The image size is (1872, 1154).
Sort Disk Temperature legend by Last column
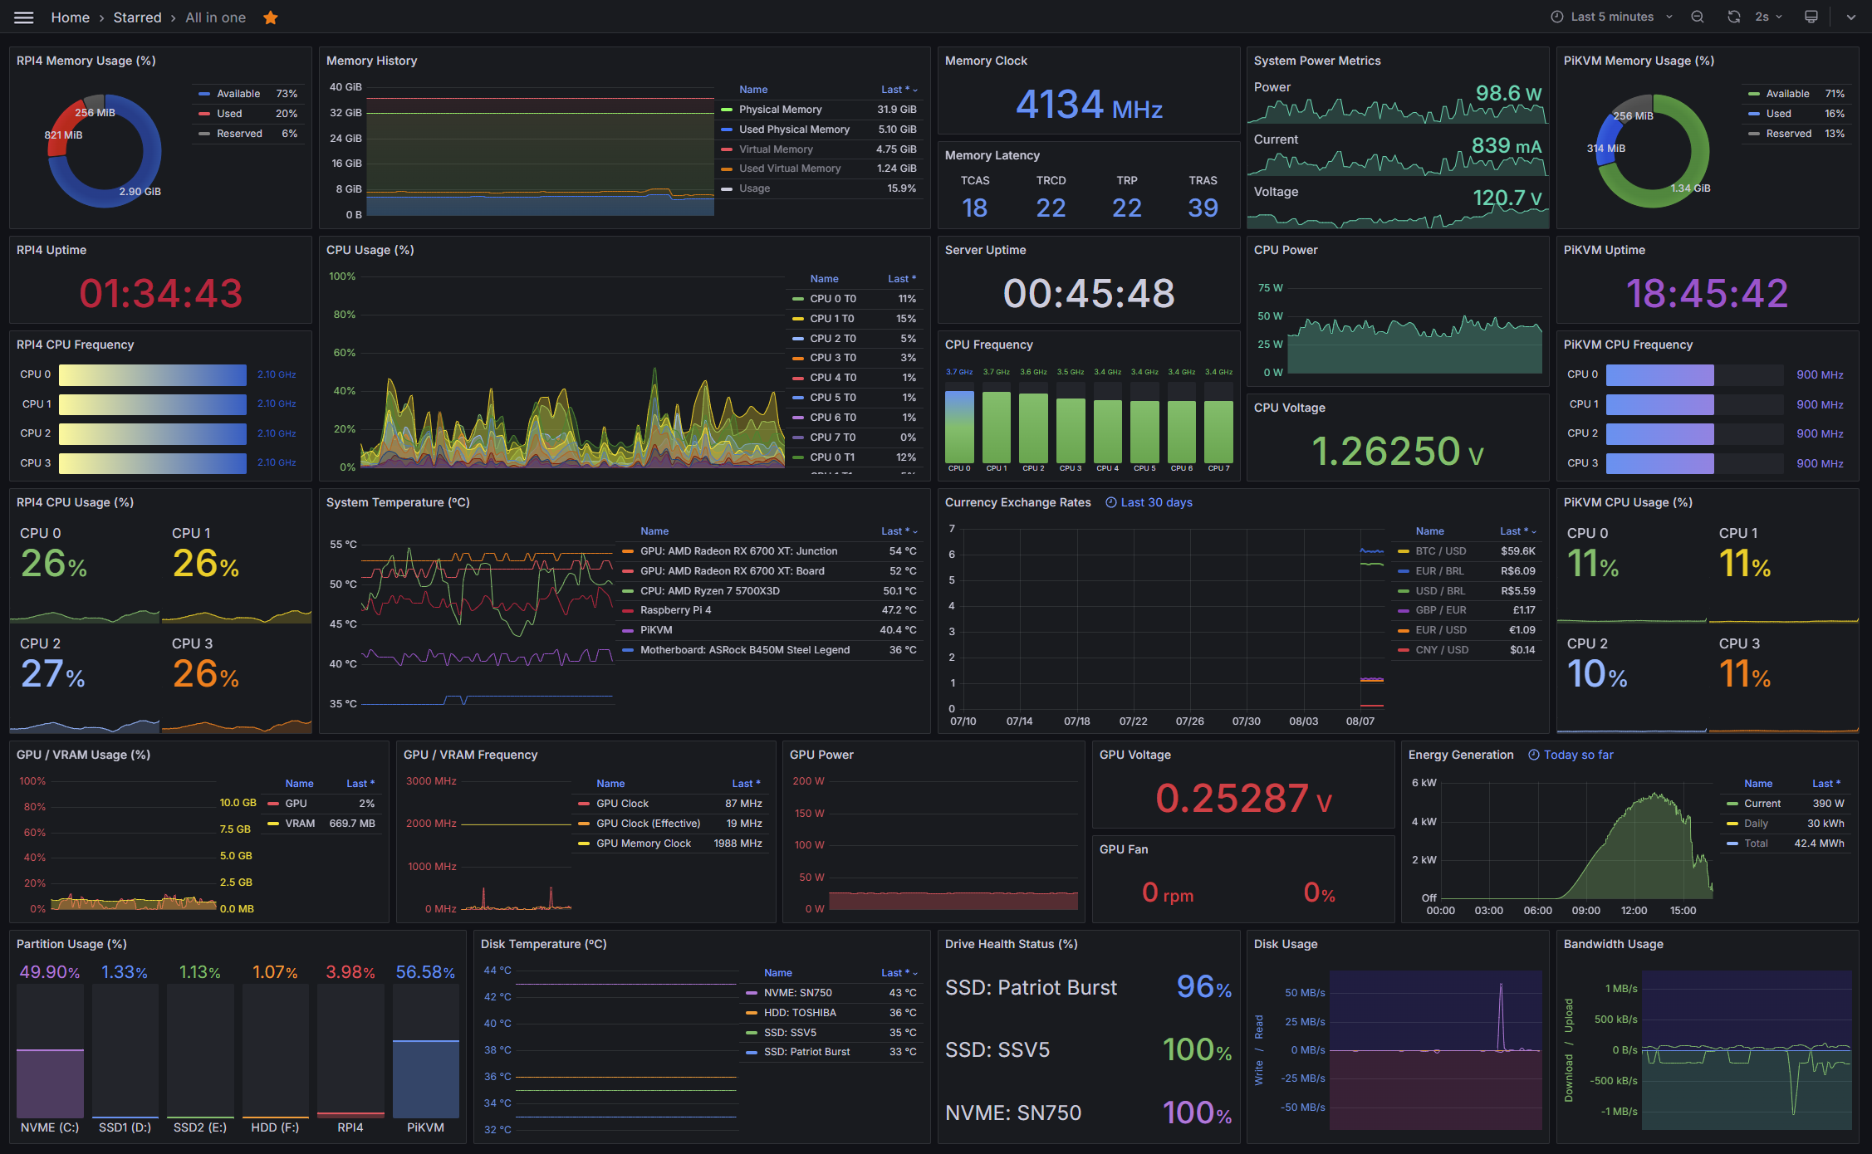tap(899, 973)
